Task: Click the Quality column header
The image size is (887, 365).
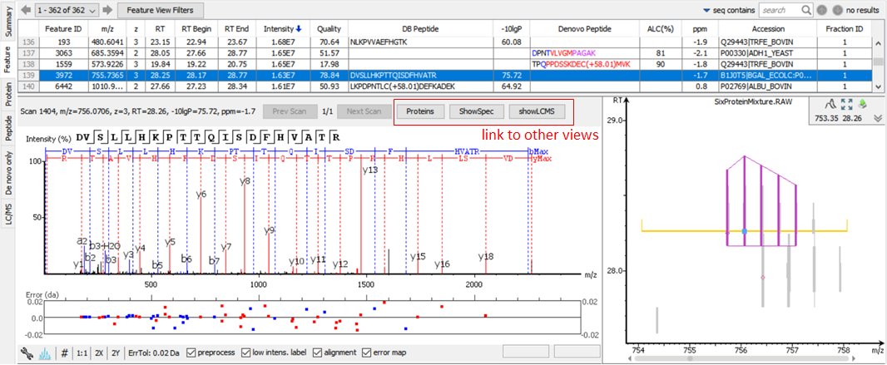Action: click(329, 28)
